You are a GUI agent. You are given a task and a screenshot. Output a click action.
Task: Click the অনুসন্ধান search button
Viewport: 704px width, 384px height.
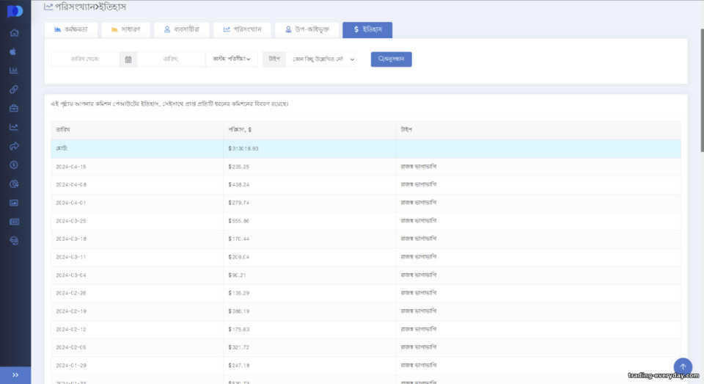tap(391, 59)
